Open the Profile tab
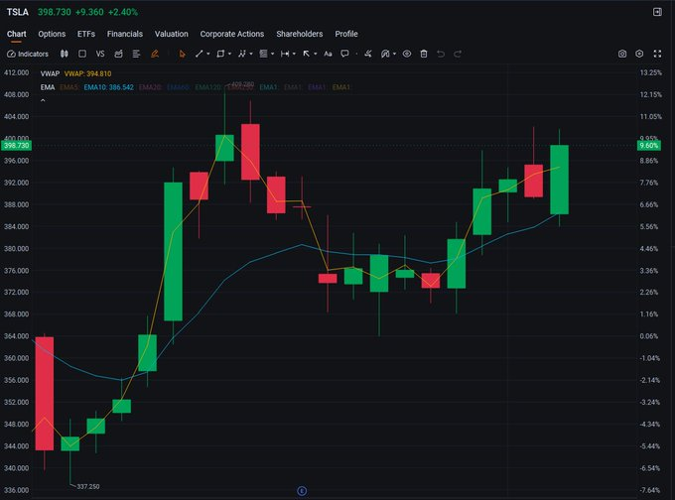The height and width of the screenshot is (500, 675). click(x=346, y=34)
